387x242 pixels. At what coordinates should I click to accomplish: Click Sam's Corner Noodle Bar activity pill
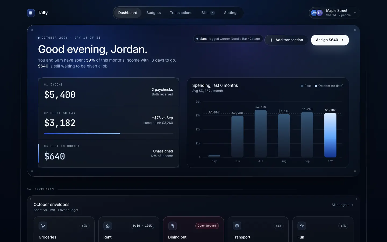(x=228, y=39)
